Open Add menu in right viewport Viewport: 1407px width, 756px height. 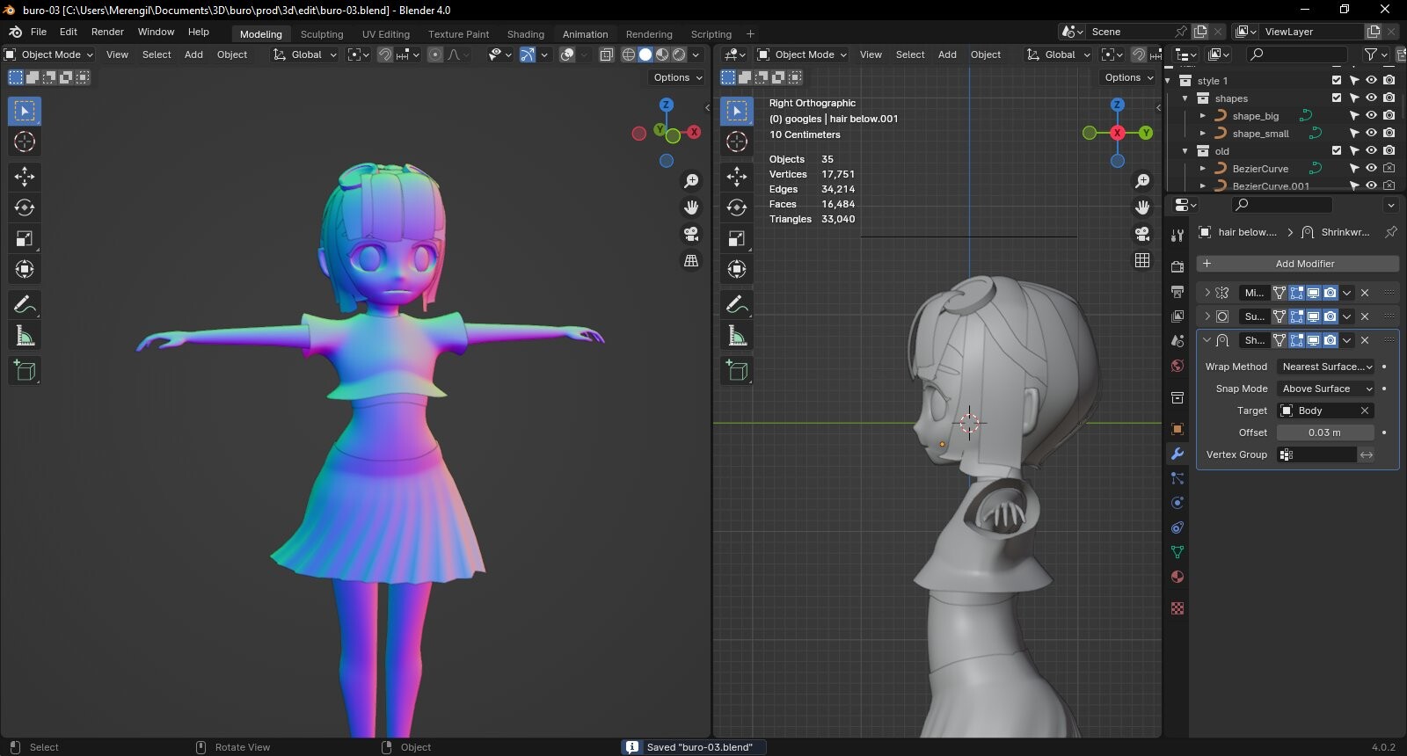coord(947,55)
